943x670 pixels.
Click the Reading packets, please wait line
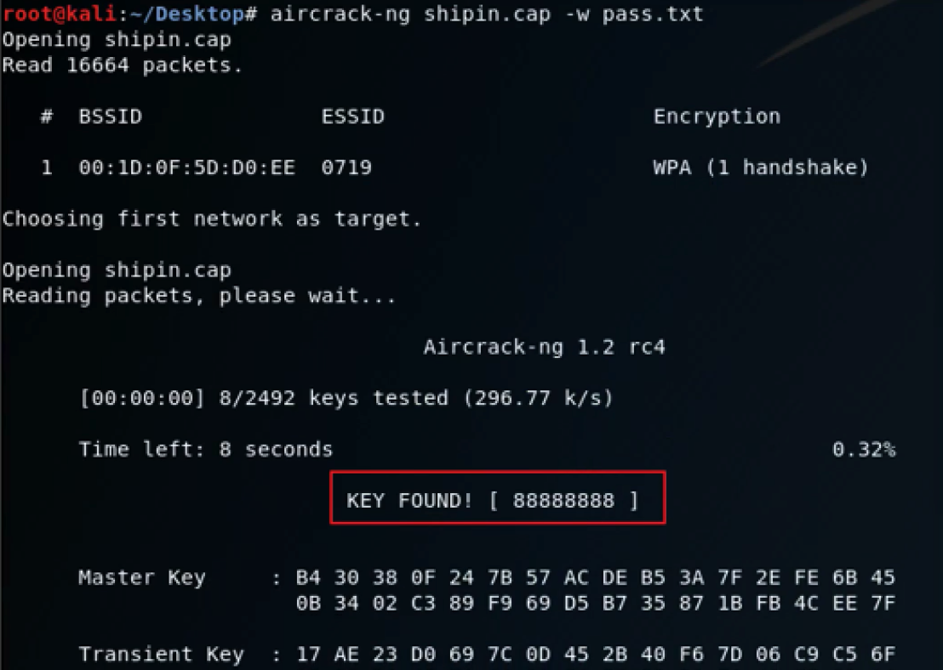click(x=199, y=296)
